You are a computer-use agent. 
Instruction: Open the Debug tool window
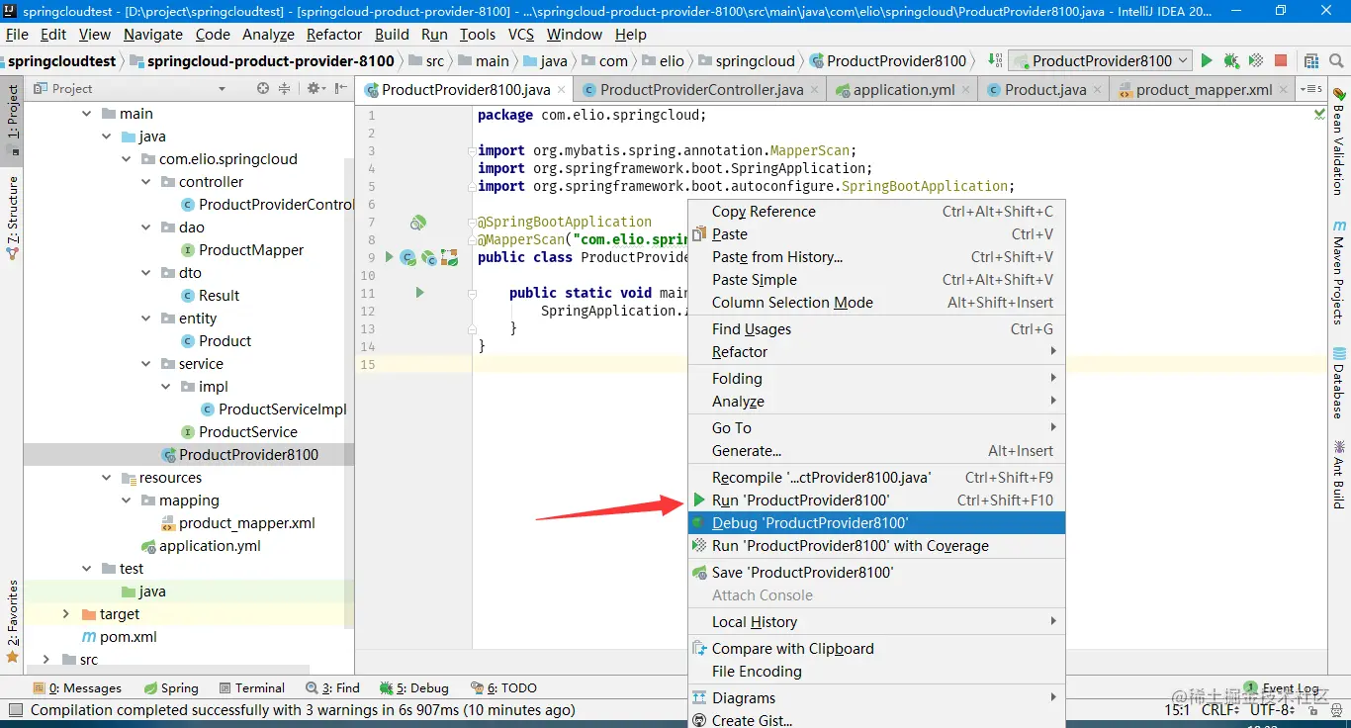414,688
